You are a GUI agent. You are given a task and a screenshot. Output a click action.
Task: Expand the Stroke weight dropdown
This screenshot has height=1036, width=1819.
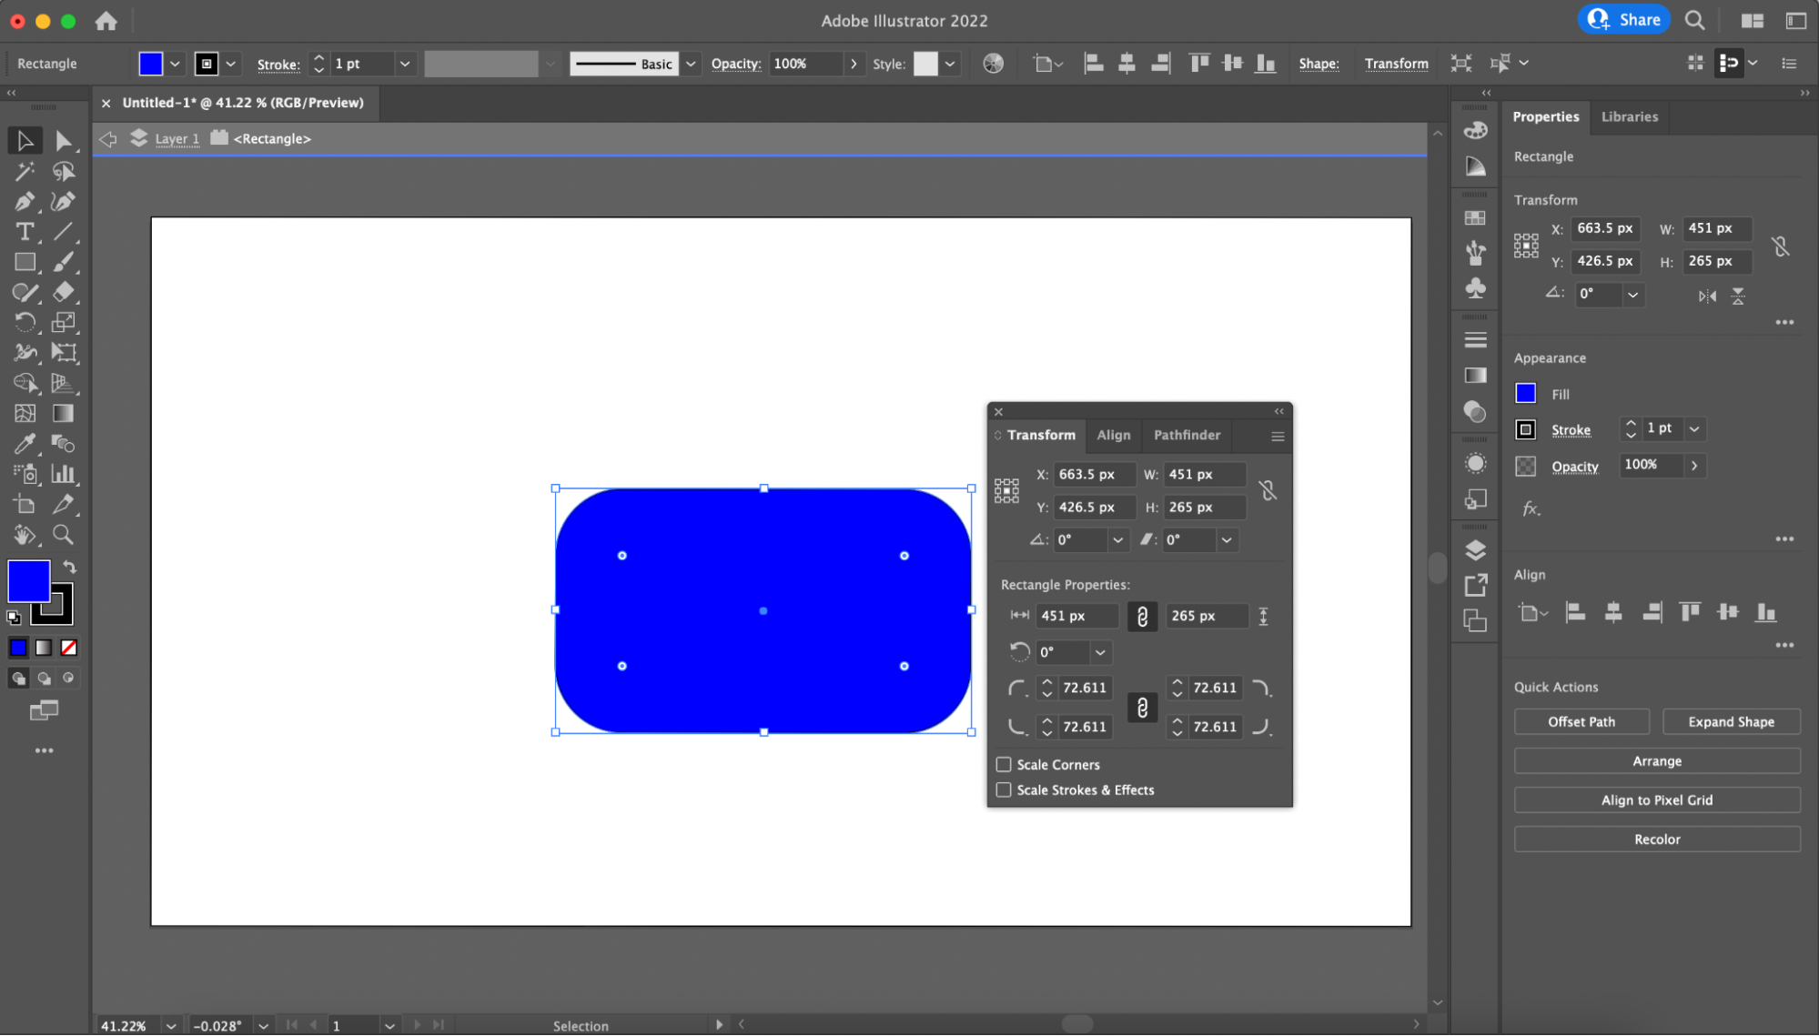tap(402, 63)
